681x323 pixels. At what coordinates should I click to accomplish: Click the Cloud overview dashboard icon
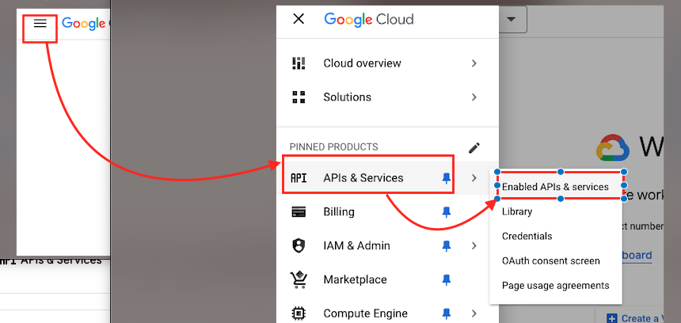click(x=299, y=63)
